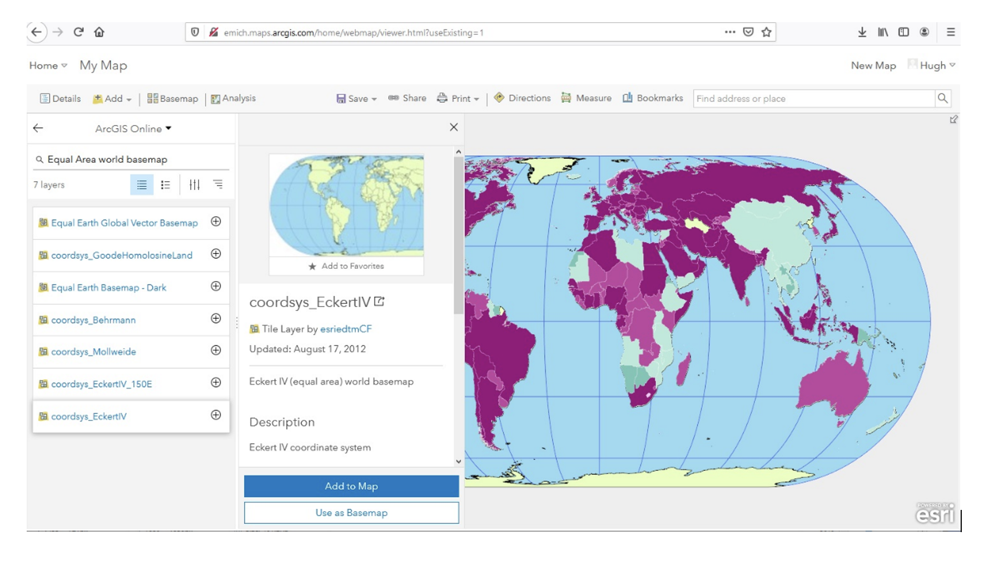Click Add to Favorites
This screenshot has width=984, height=561.
tap(346, 266)
